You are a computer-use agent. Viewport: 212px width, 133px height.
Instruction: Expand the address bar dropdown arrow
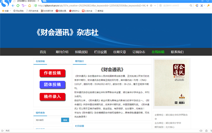[x=155, y=6]
